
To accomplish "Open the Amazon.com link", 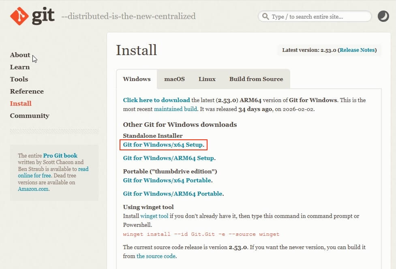I will tap(33, 189).
